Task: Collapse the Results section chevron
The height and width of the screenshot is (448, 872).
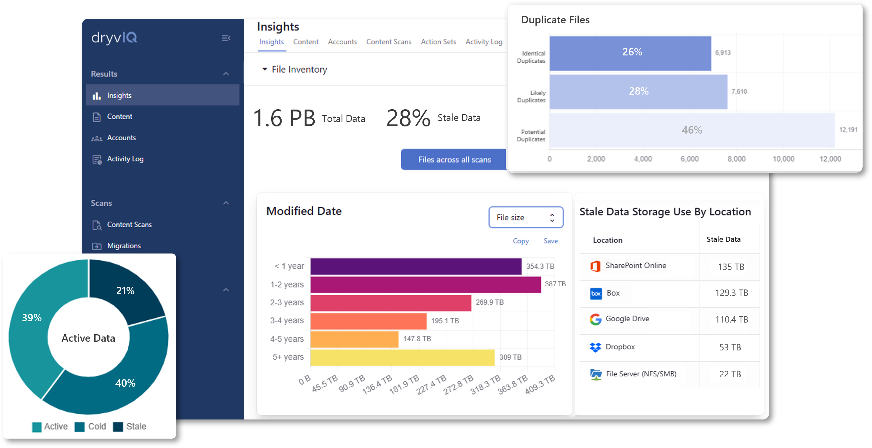Action: tap(226, 74)
